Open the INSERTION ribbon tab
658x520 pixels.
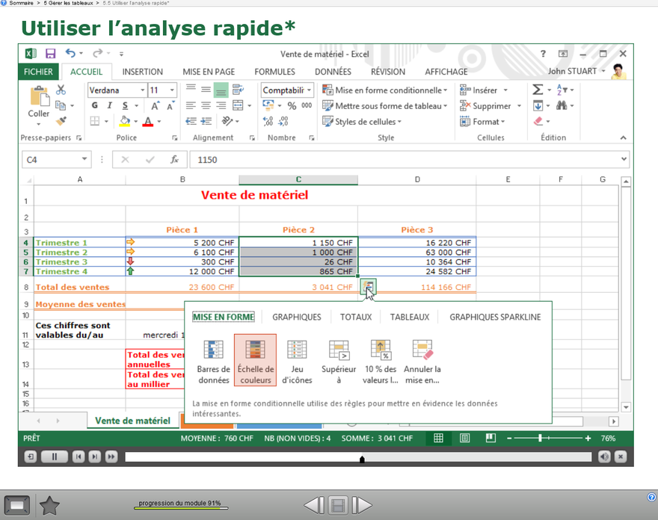click(142, 72)
